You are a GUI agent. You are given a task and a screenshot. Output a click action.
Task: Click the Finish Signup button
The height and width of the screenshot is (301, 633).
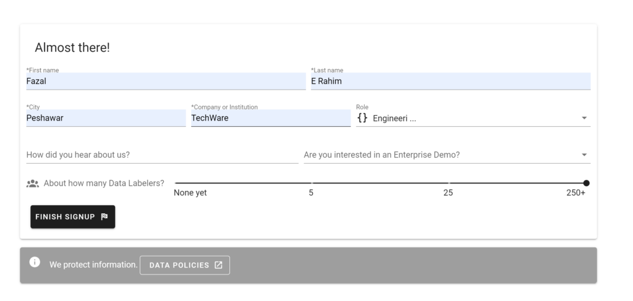[73, 217]
